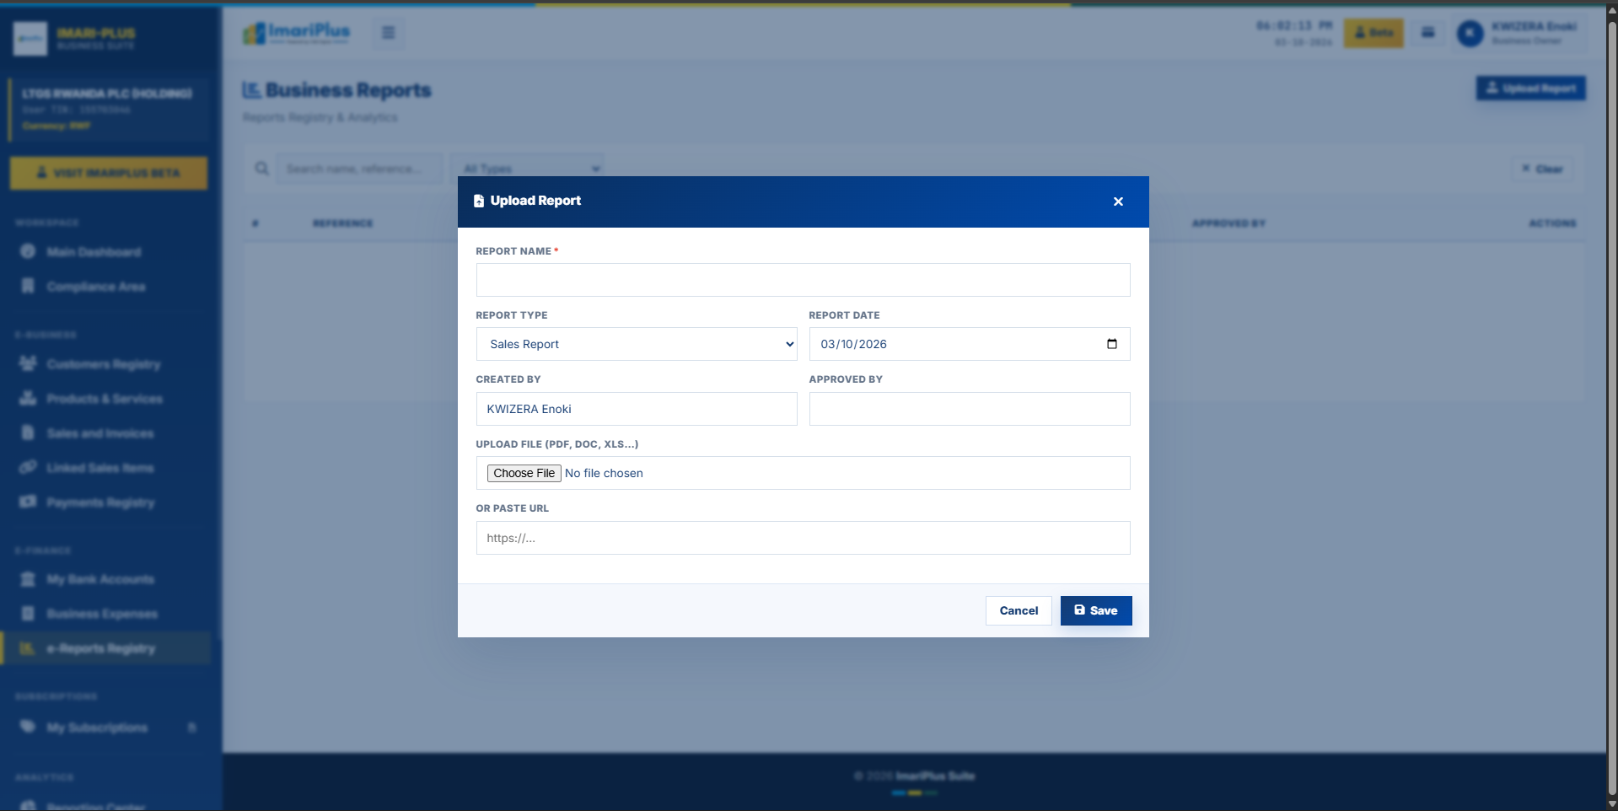1618x811 pixels.
Task: Click the Report Date field
Action: pos(970,344)
